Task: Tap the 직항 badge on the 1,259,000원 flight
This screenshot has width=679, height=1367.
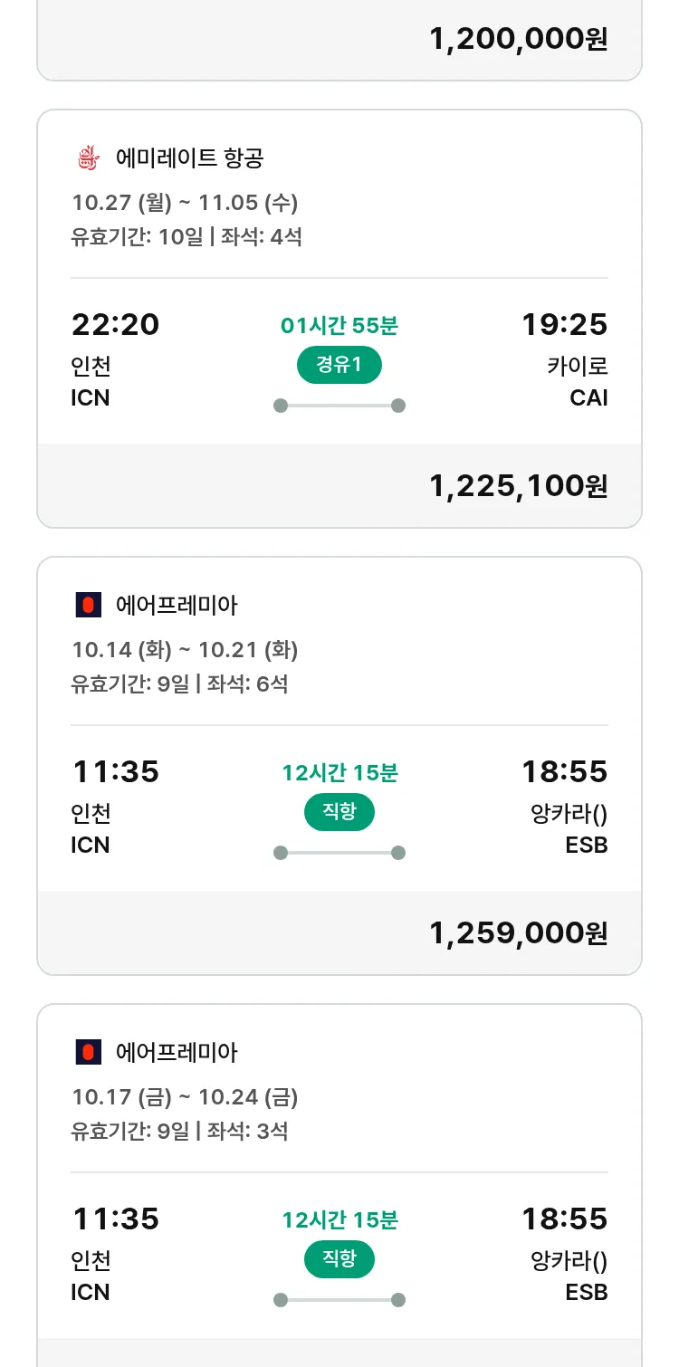Action: point(339,812)
